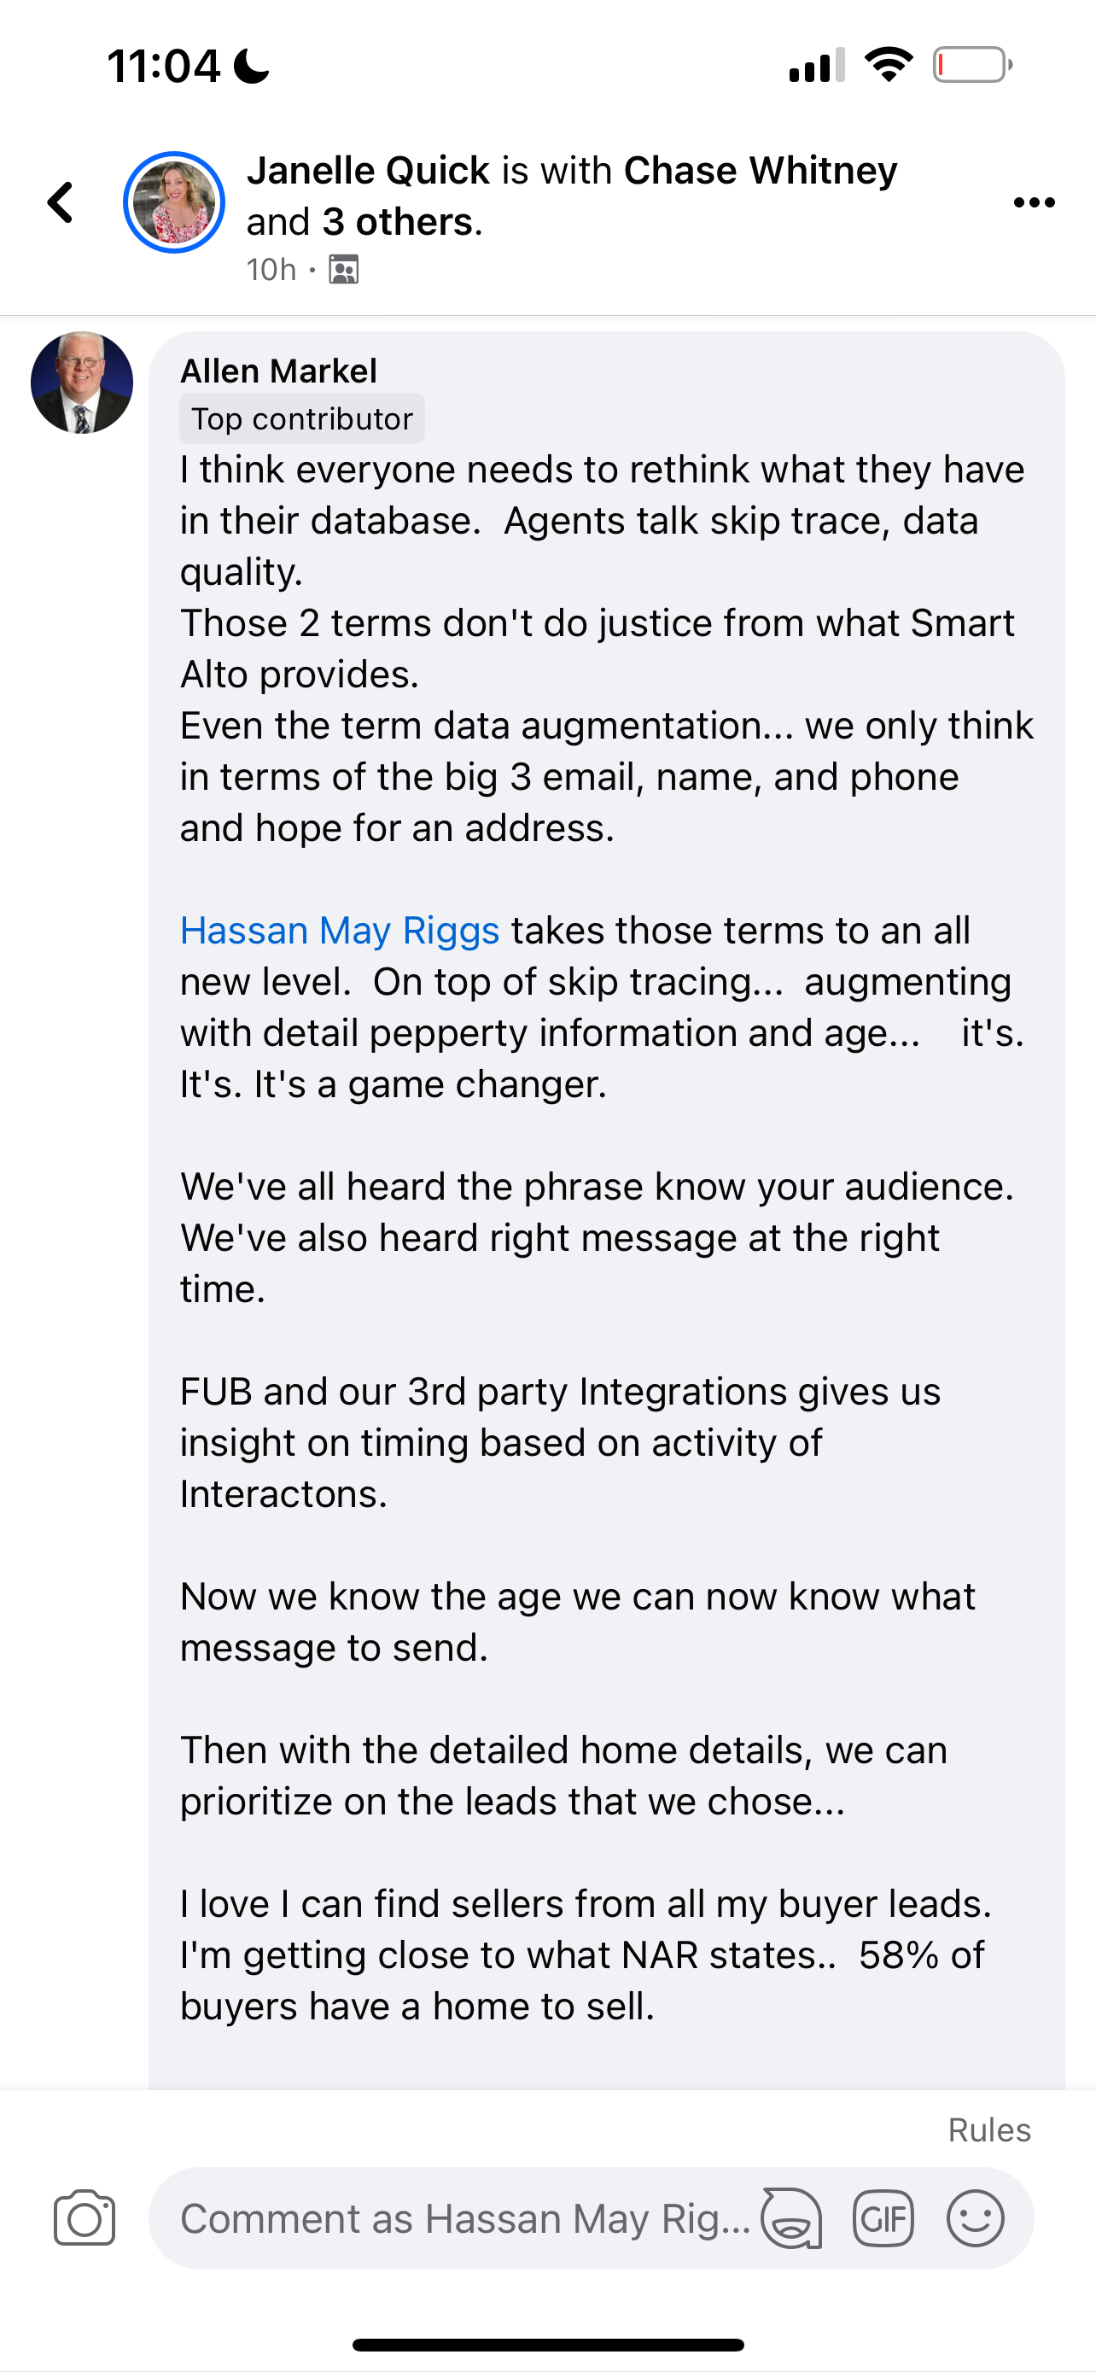Open Janelle Quick's profile
Screen dimensions: 1096x2372
[368, 172]
